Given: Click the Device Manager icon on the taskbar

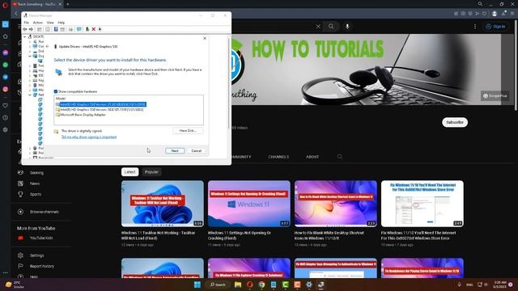Looking at the screenshot, I should click(x=321, y=285).
